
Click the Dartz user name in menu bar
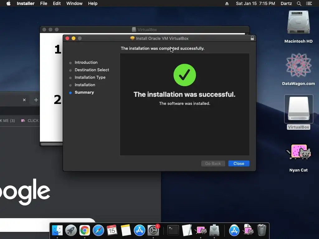point(286,3)
